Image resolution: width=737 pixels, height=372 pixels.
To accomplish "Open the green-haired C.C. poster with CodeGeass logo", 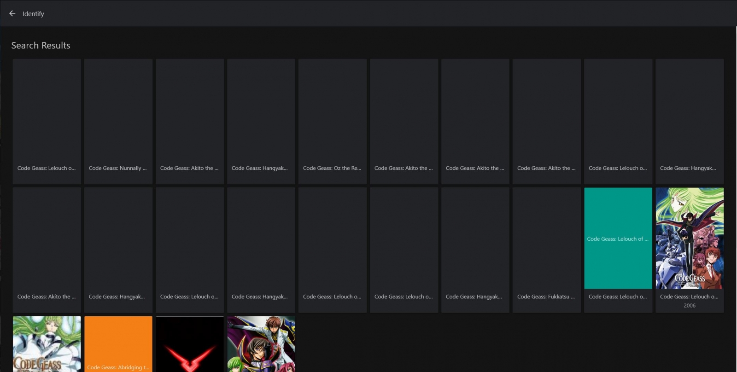I will point(47,344).
